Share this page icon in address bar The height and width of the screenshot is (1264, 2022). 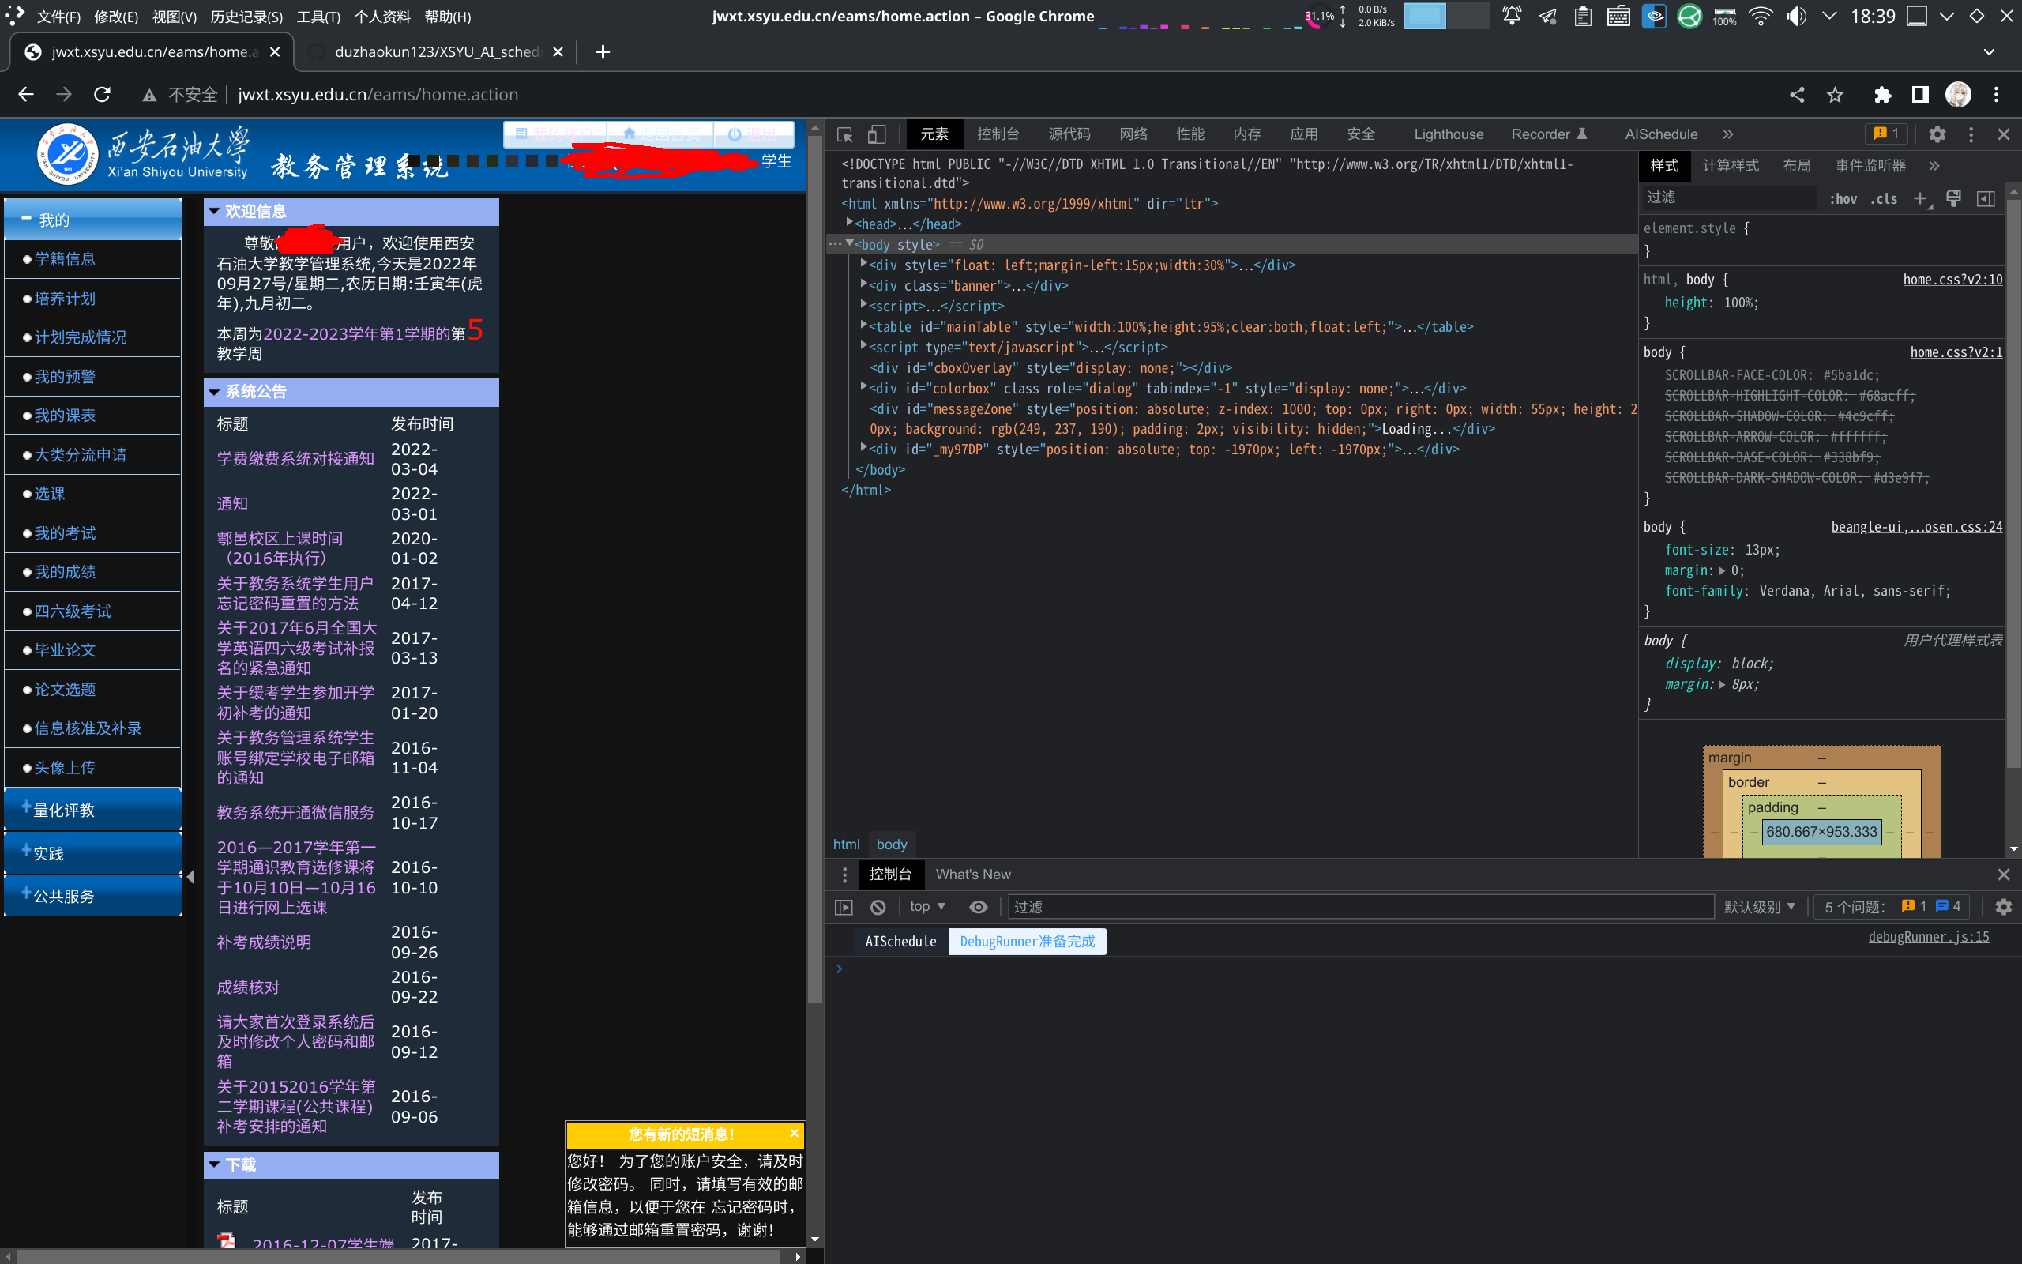[x=1796, y=95]
